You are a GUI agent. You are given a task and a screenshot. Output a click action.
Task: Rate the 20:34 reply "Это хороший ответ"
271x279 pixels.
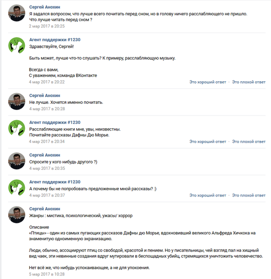[207, 142]
